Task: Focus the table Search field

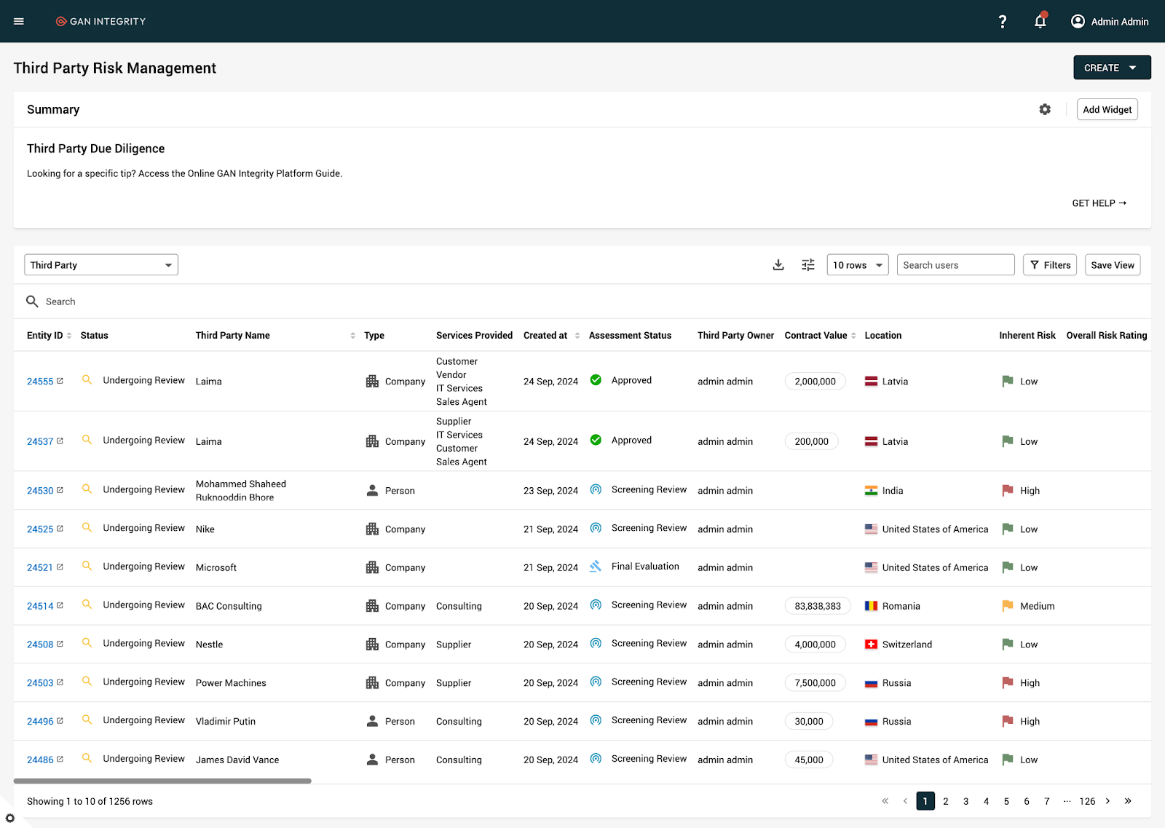Action: pyautogui.click(x=582, y=301)
